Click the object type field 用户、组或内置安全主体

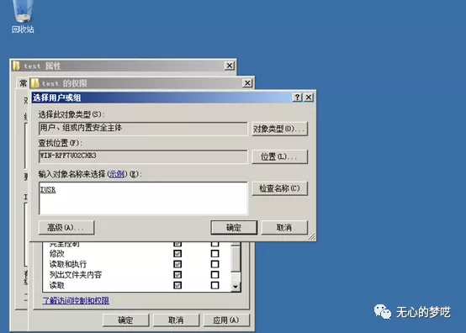(x=143, y=129)
